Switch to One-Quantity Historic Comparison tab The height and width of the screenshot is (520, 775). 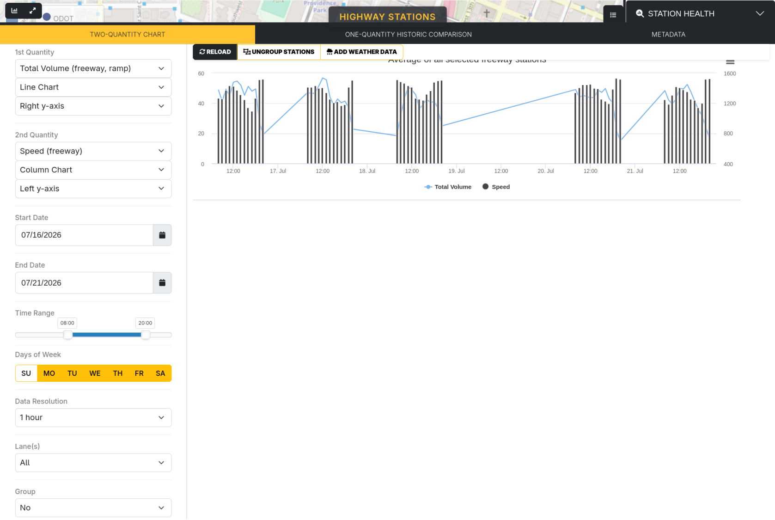[409, 35]
